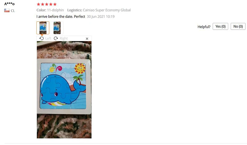The height and width of the screenshot is (145, 247).
Task: Click the 11-dolphin color value
Action: [x=56, y=10]
